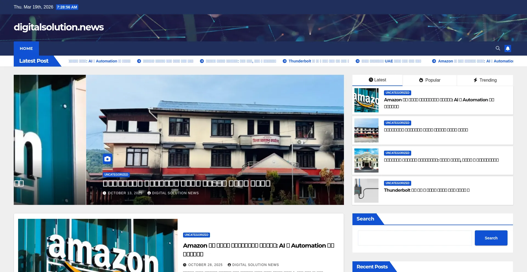Viewport: 527px width, 272px height.
Task: Switch to the Latest tab
Action: coord(377,80)
